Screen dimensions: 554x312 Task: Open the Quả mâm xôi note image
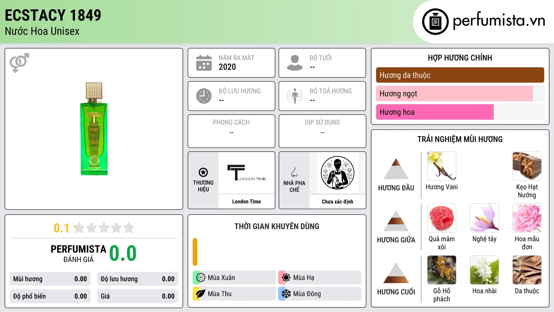point(442,218)
